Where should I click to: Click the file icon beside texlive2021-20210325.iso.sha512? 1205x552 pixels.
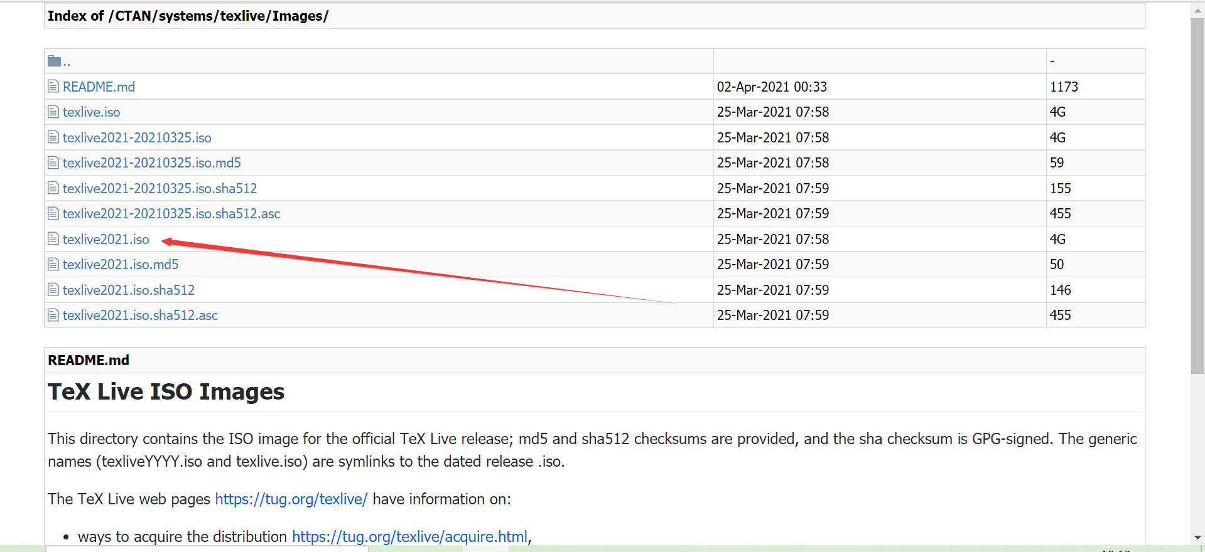(x=53, y=188)
